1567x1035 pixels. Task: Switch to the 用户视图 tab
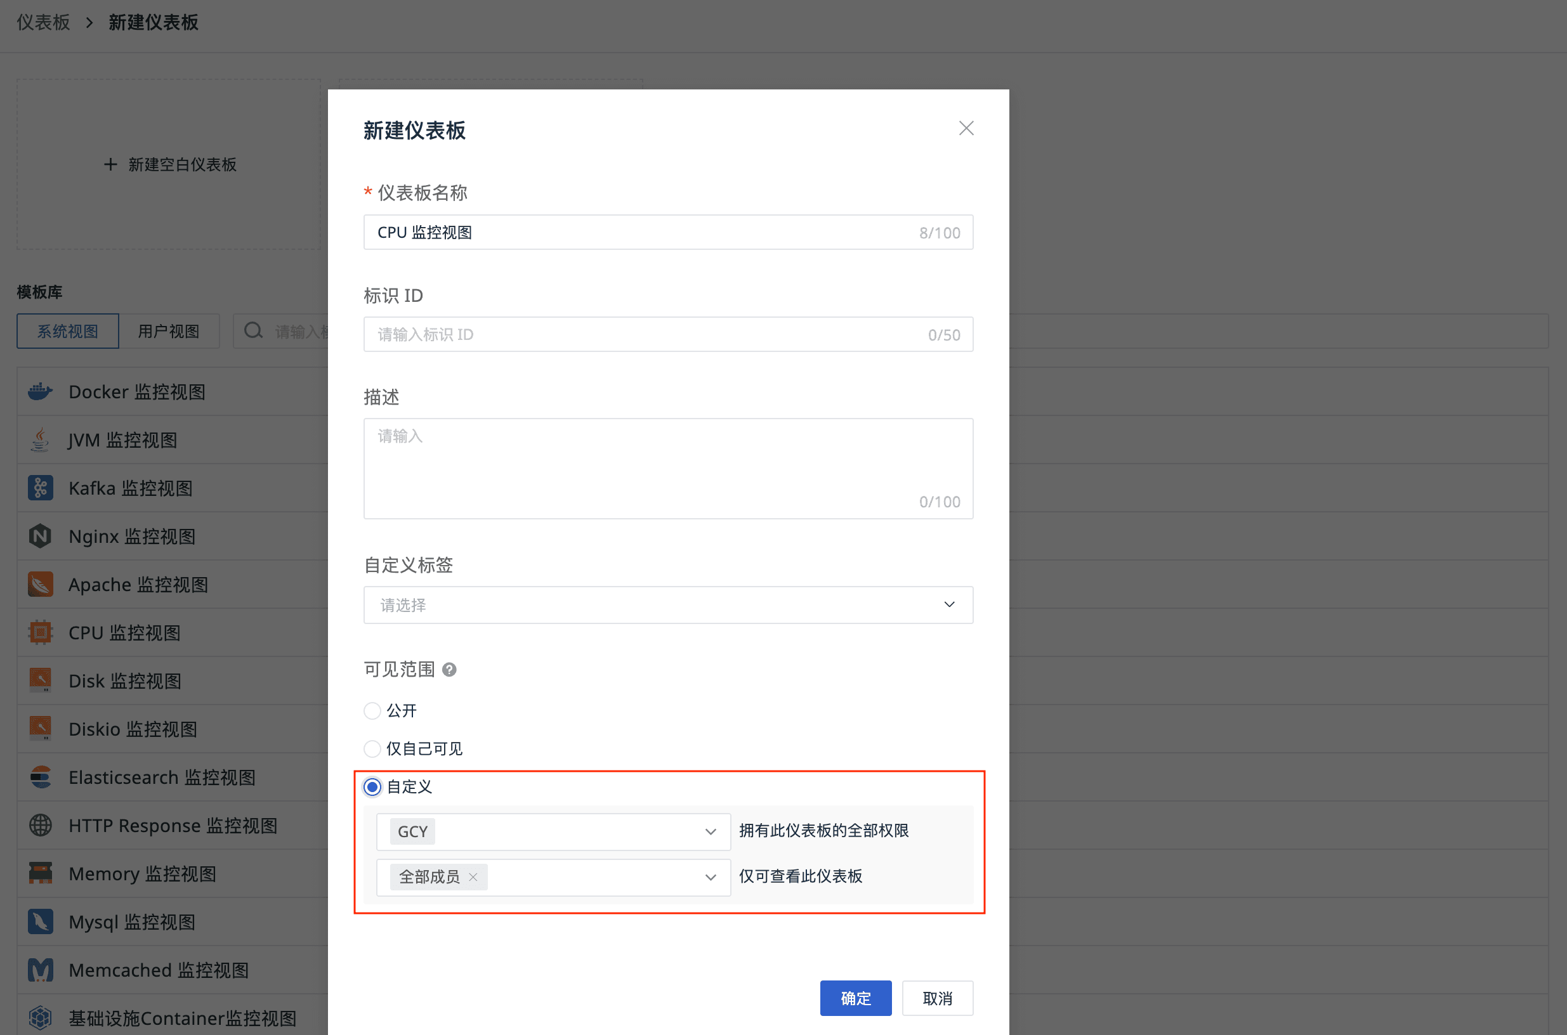pos(168,330)
